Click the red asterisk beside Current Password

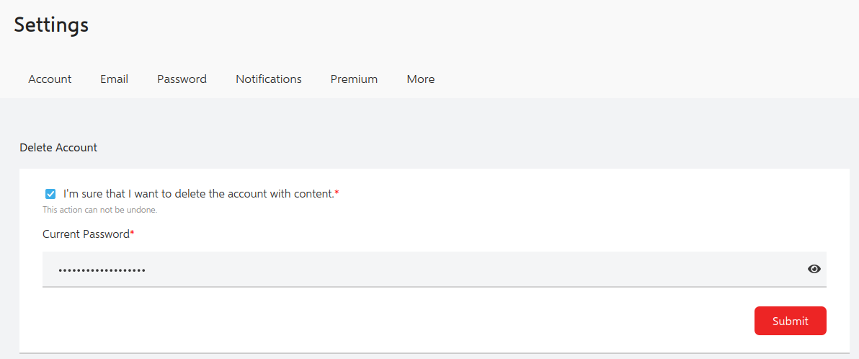pyautogui.click(x=132, y=233)
